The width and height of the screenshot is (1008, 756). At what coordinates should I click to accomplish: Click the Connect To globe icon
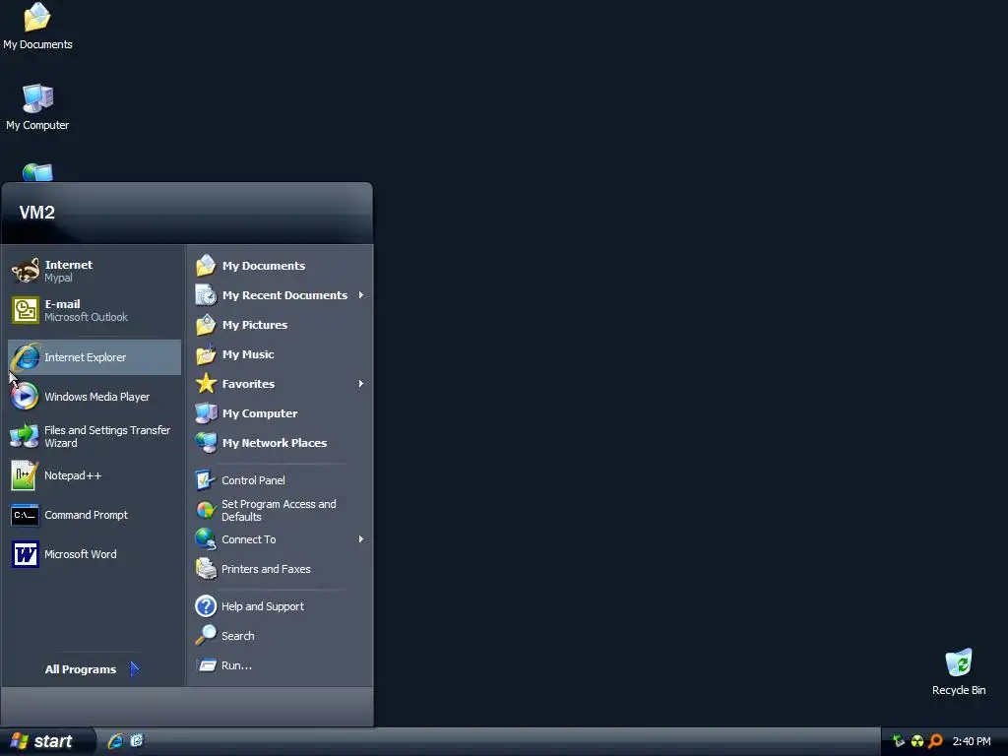tap(206, 539)
